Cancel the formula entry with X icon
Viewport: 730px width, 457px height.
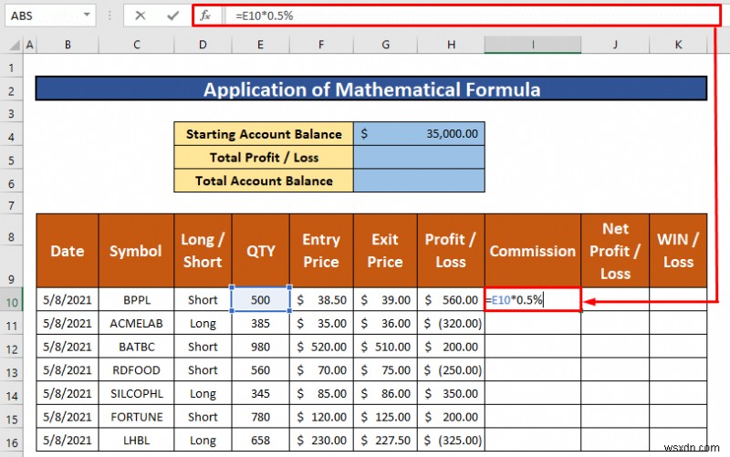tap(141, 16)
